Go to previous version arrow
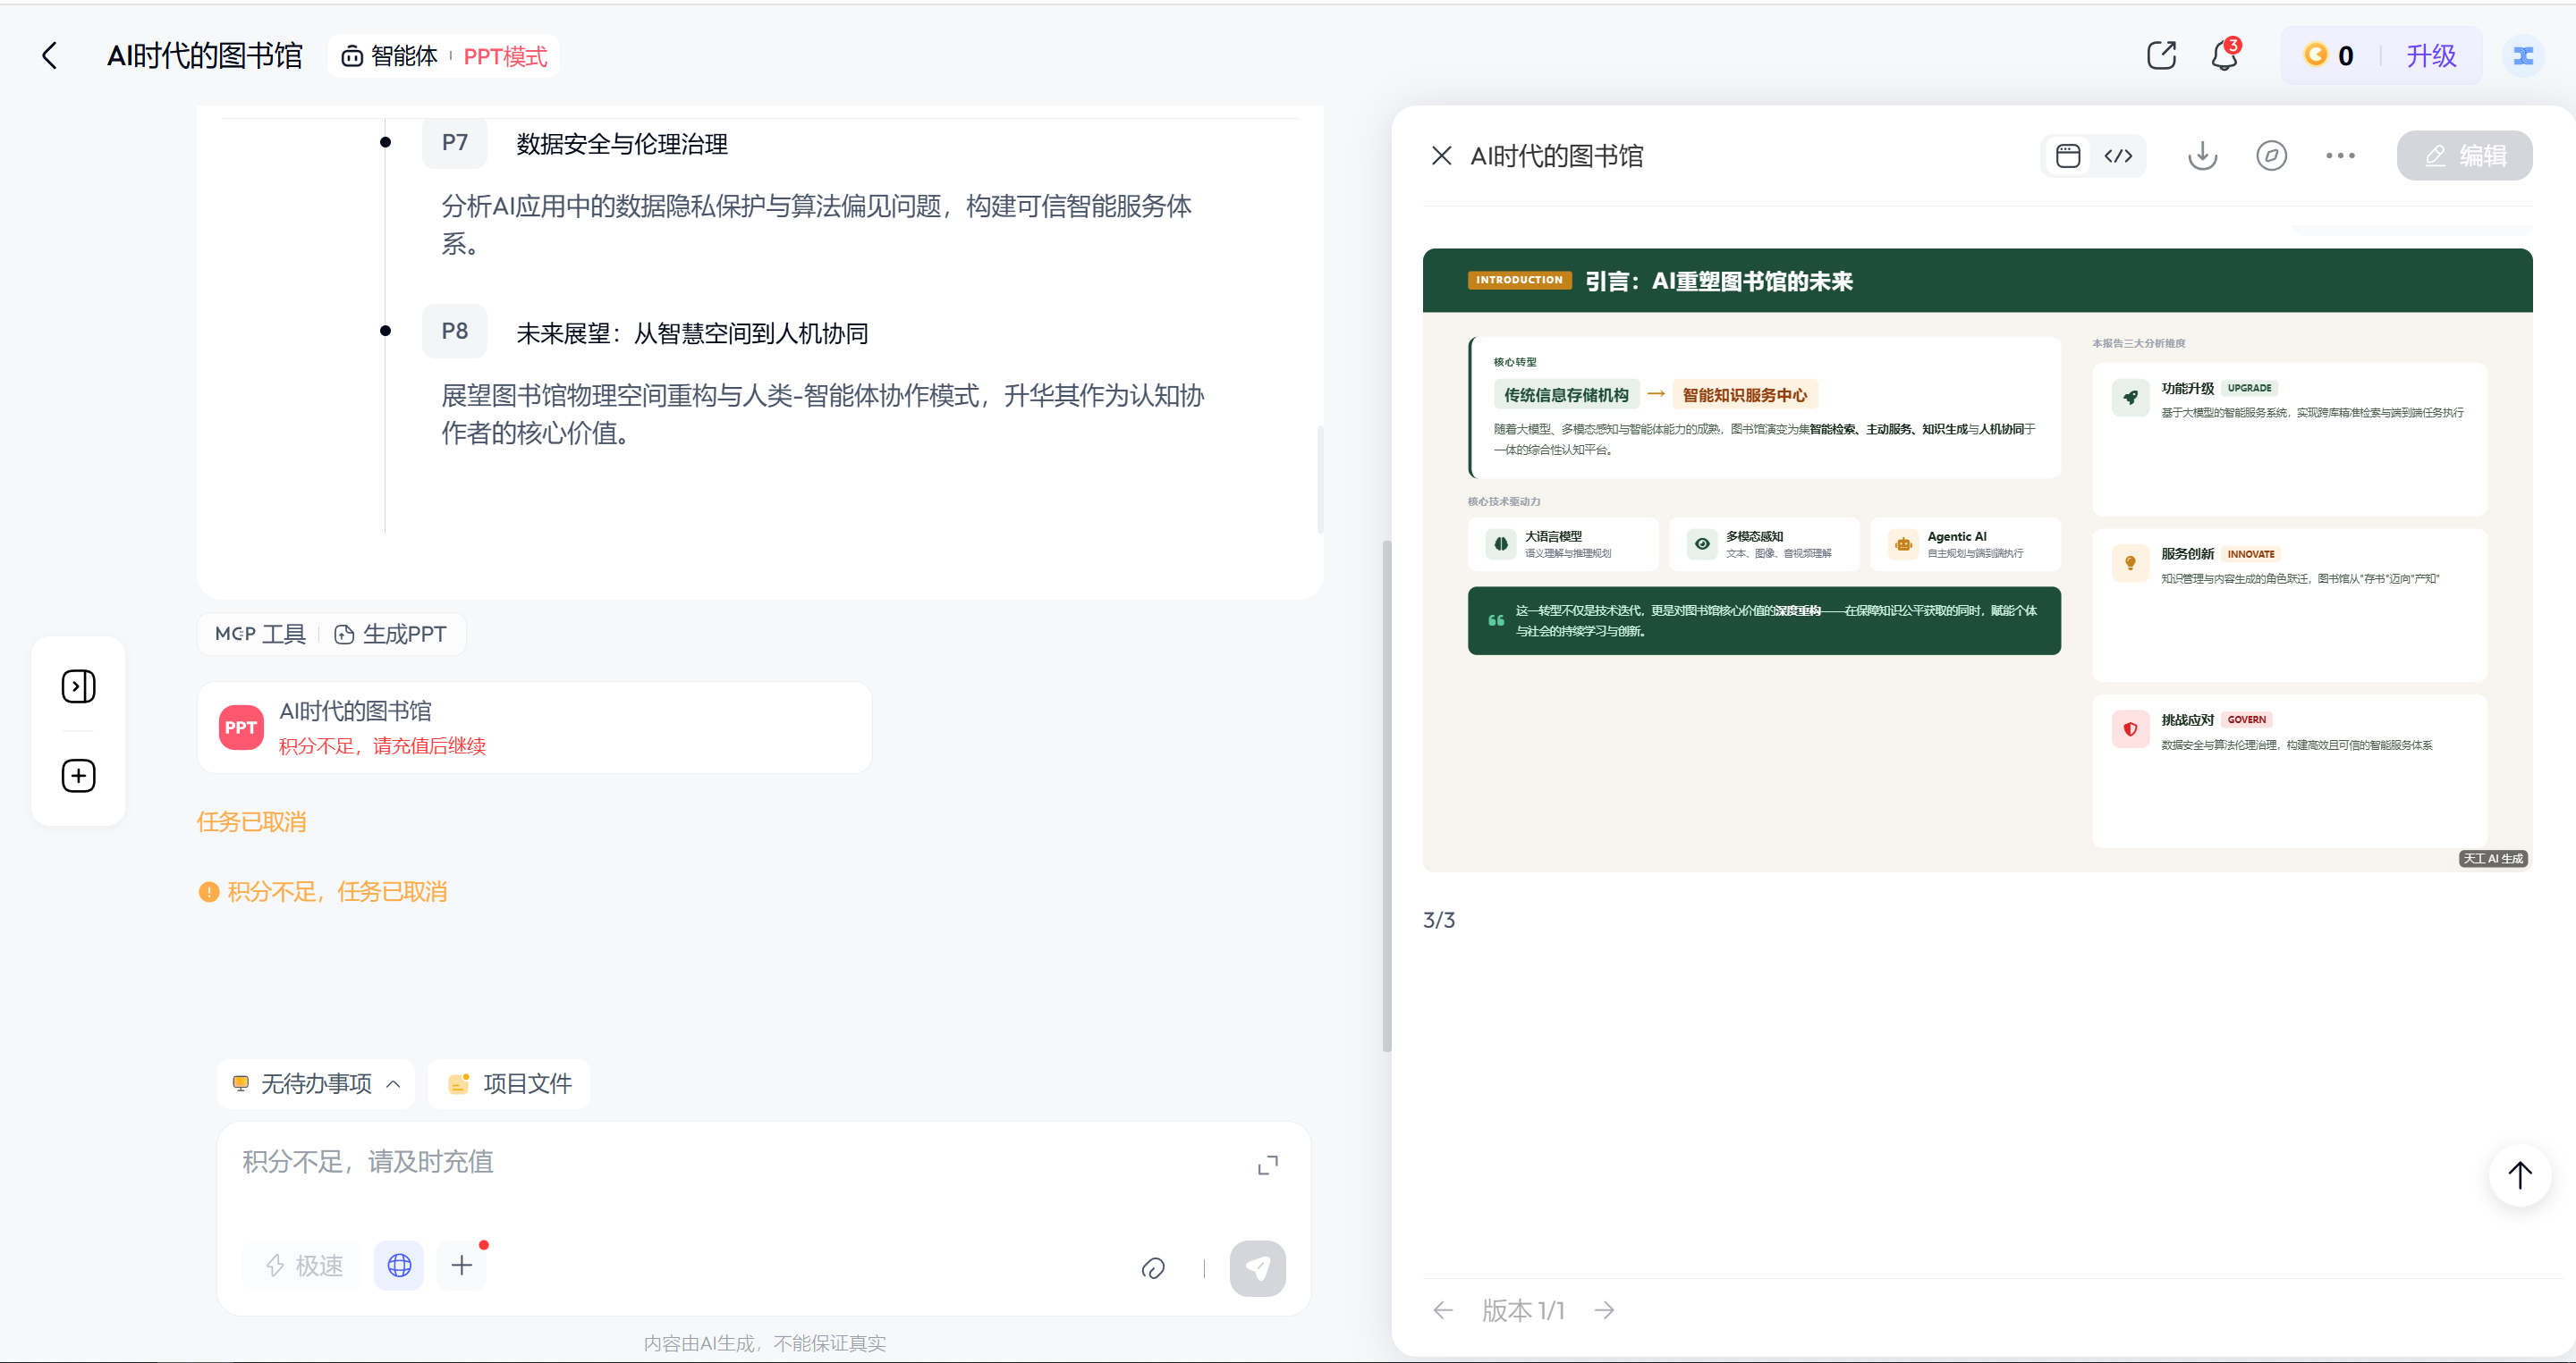Screen dimensions: 2576x1363 tap(1442, 1310)
